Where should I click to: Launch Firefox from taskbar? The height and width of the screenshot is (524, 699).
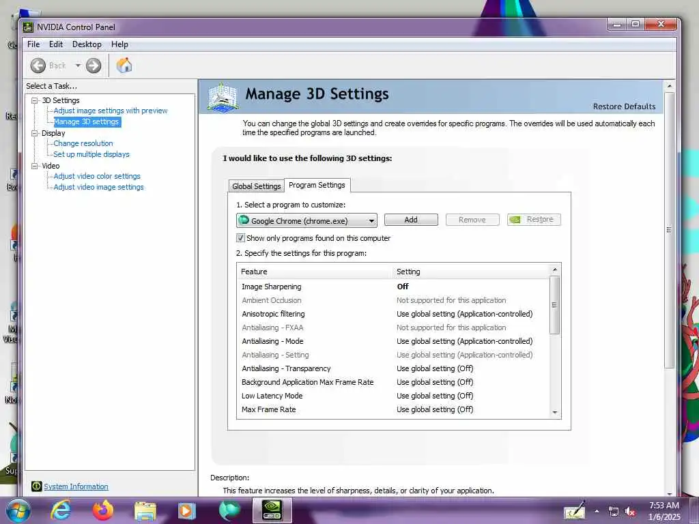click(x=103, y=510)
